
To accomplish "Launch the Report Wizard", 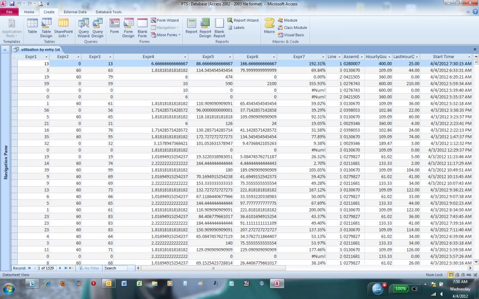I will point(243,20).
